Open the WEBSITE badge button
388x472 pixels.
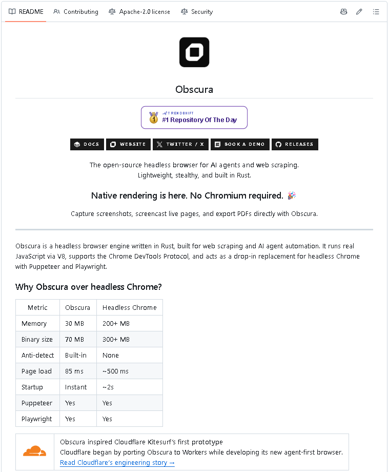click(x=128, y=144)
